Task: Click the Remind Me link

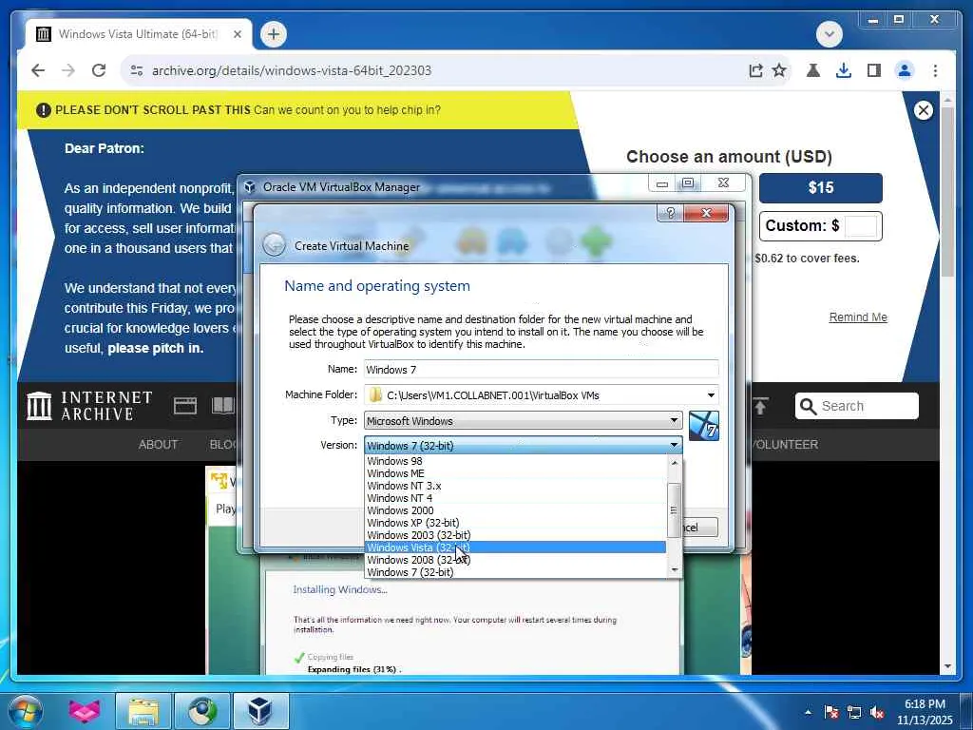Action: point(858,317)
